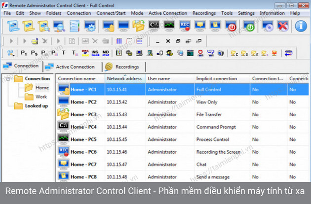Click the DNS IP MAC tool icon
This screenshot has height=204, width=311.
point(85,53)
